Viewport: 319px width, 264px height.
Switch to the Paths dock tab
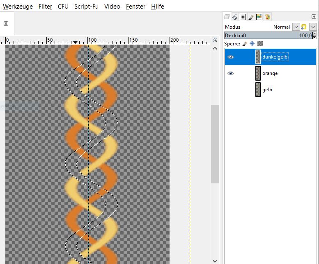[x=234, y=17]
